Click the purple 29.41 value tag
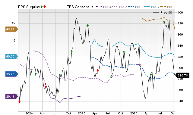Screen dimensions: 193x115 (11, 96)
